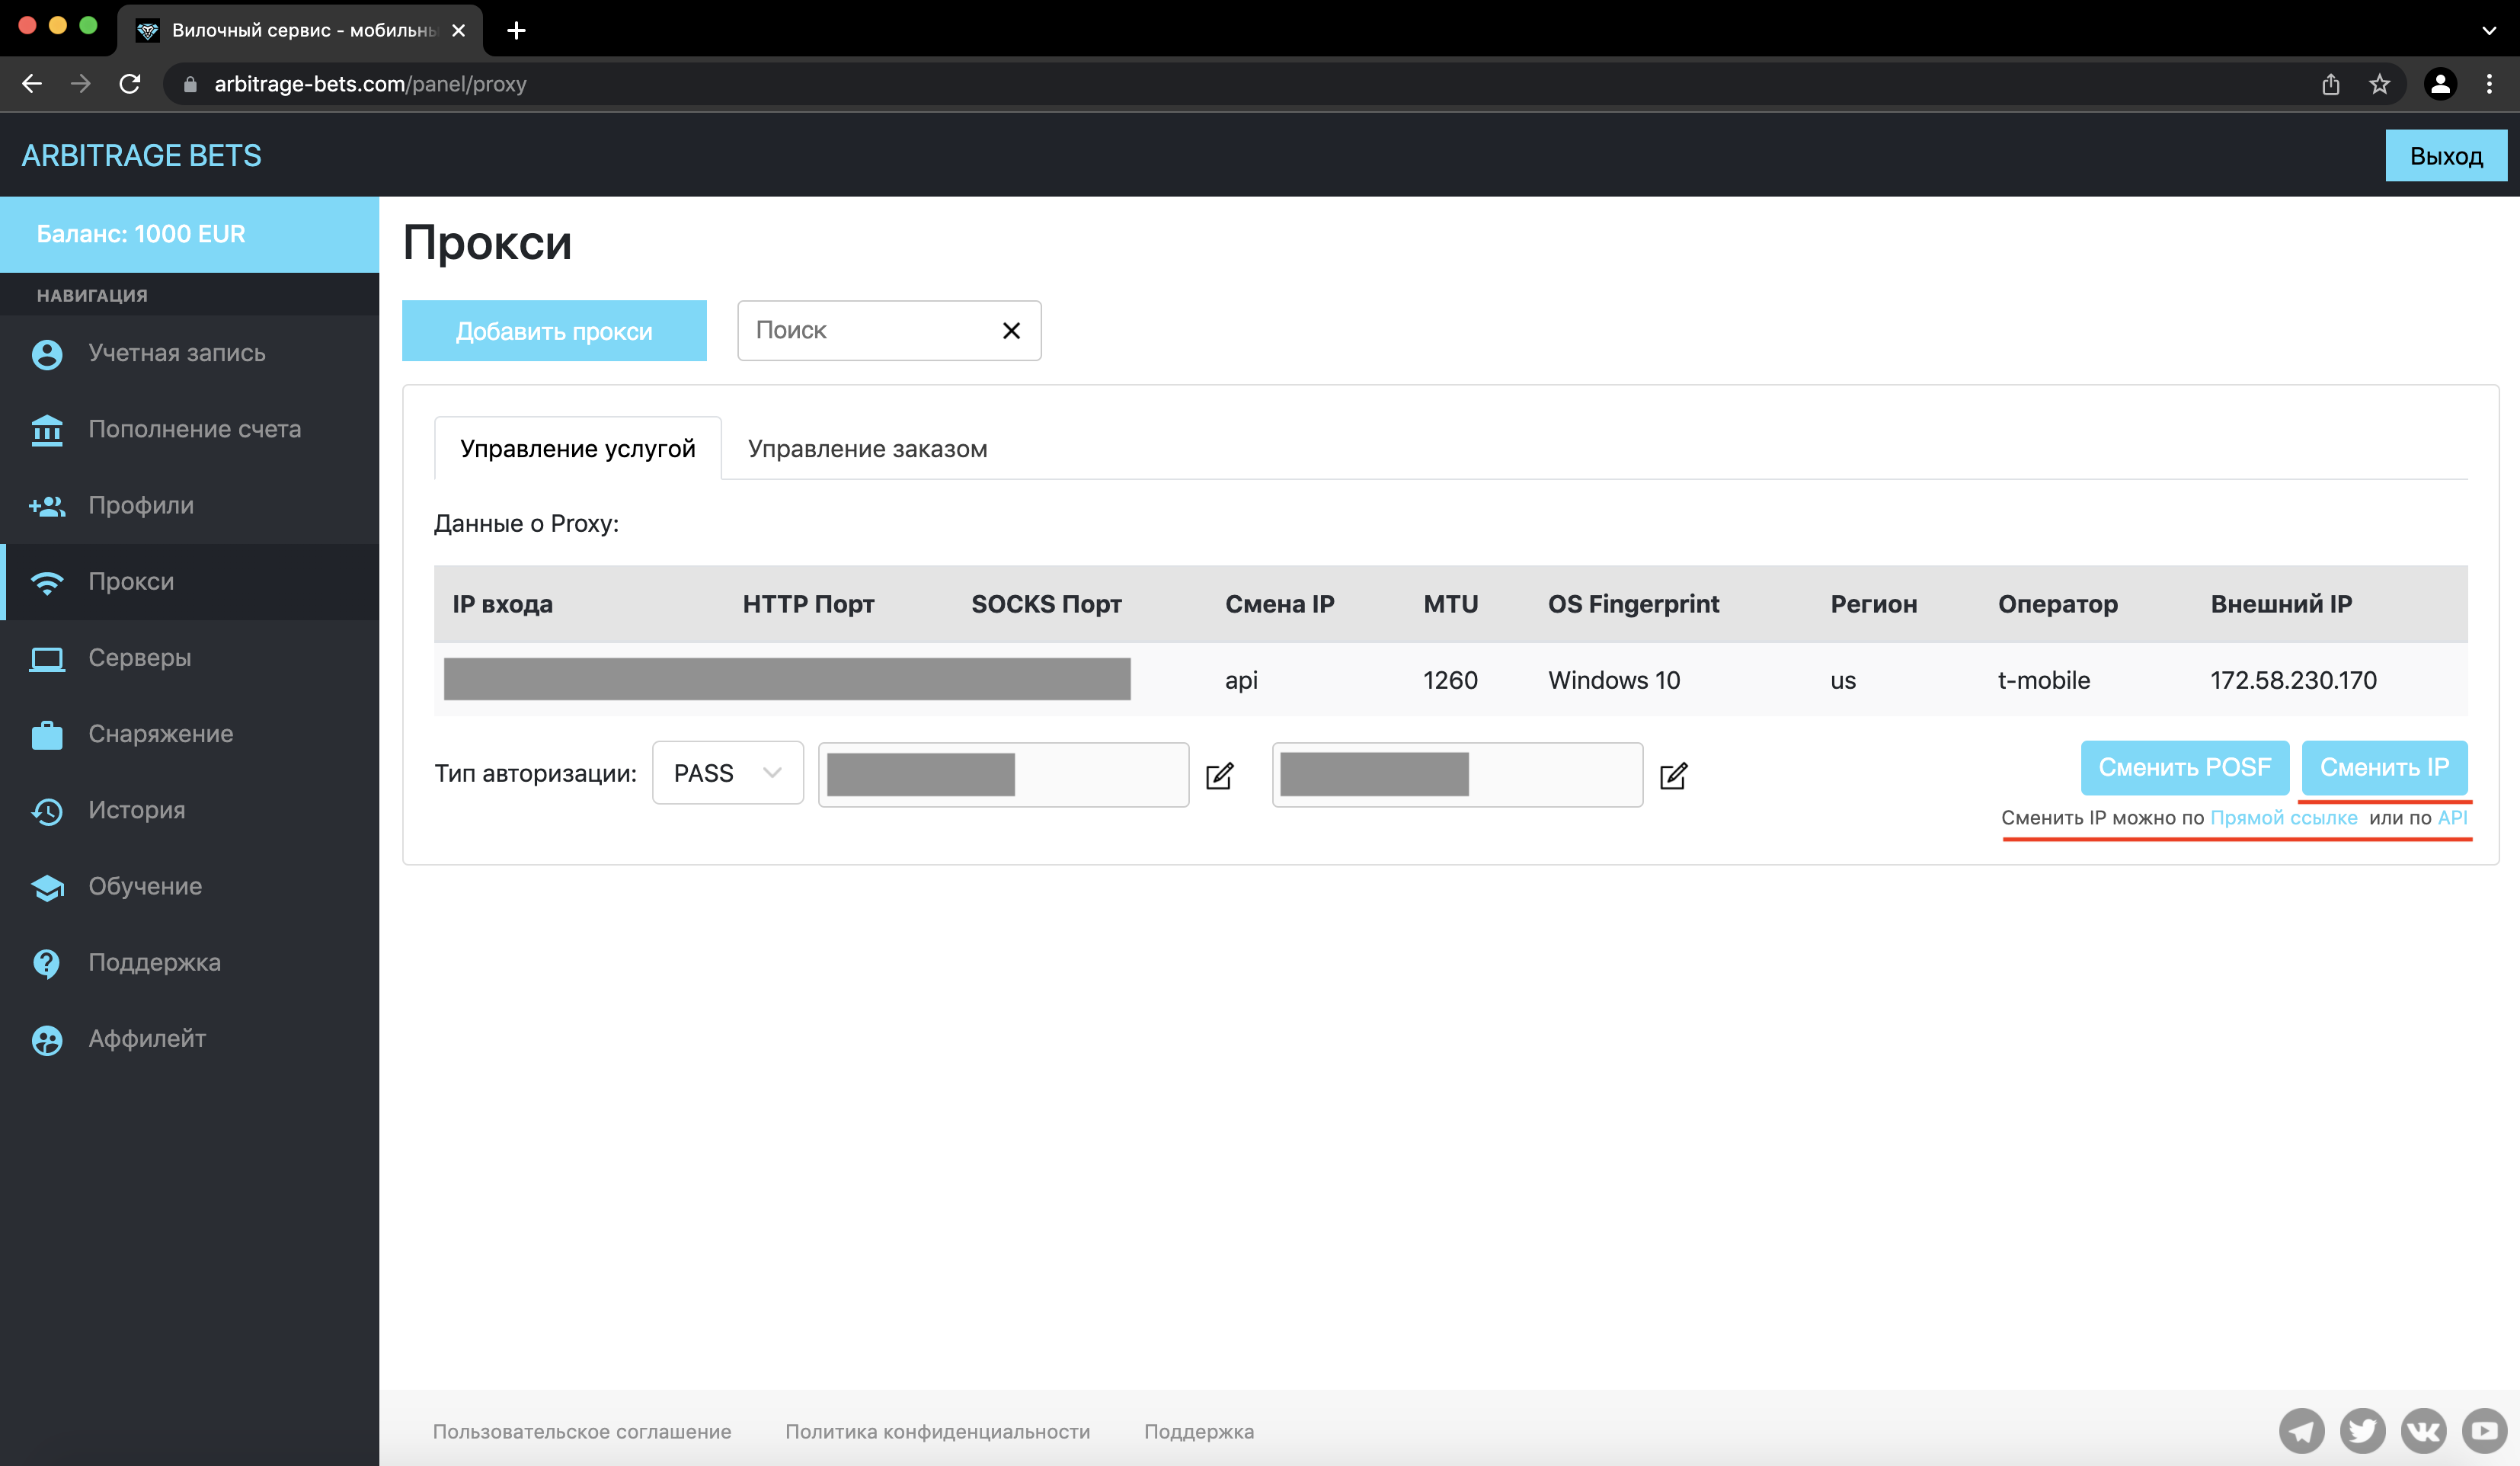Open Chrome's three-dot menu
Image resolution: width=2520 pixels, height=1466 pixels.
point(2489,84)
